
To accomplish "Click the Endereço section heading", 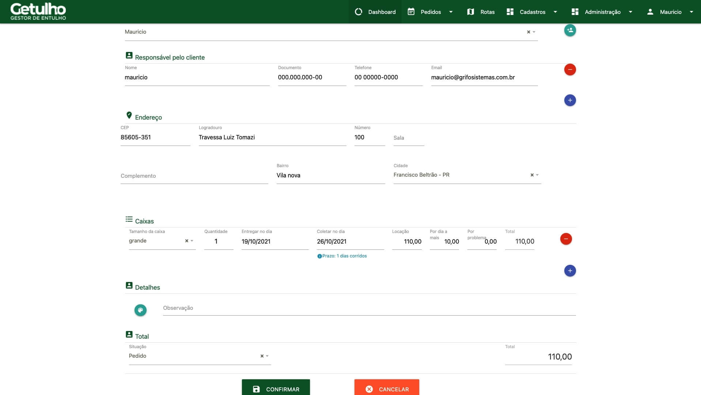I will (x=148, y=117).
